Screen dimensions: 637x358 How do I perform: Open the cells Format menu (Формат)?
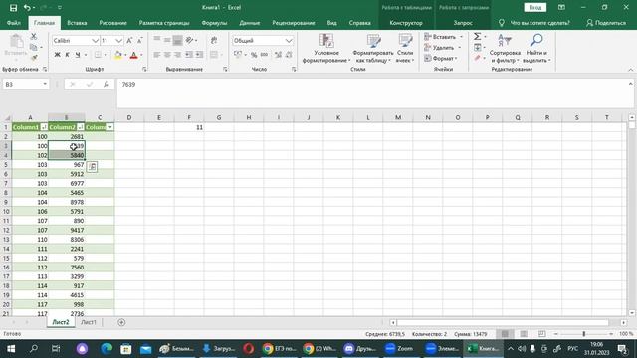pyautogui.click(x=441, y=58)
